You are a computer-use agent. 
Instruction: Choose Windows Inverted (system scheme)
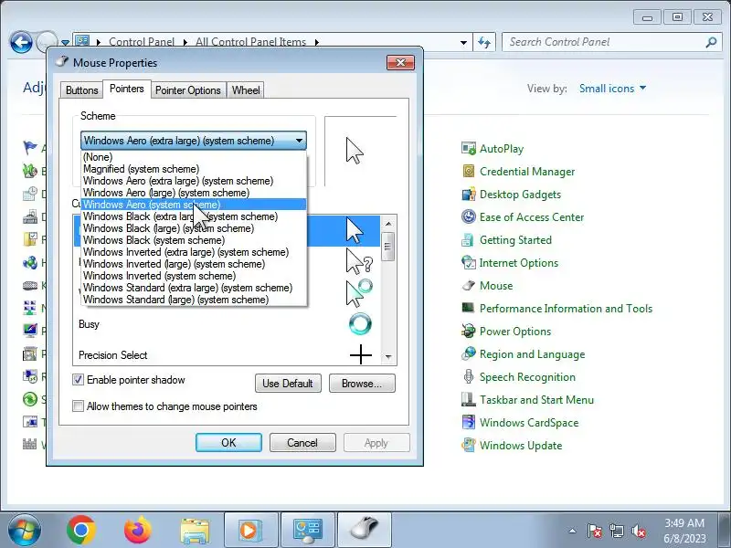pyautogui.click(x=194, y=276)
